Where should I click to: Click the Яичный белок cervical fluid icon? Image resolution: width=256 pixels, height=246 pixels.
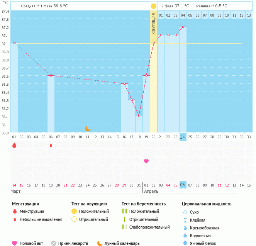(185, 243)
